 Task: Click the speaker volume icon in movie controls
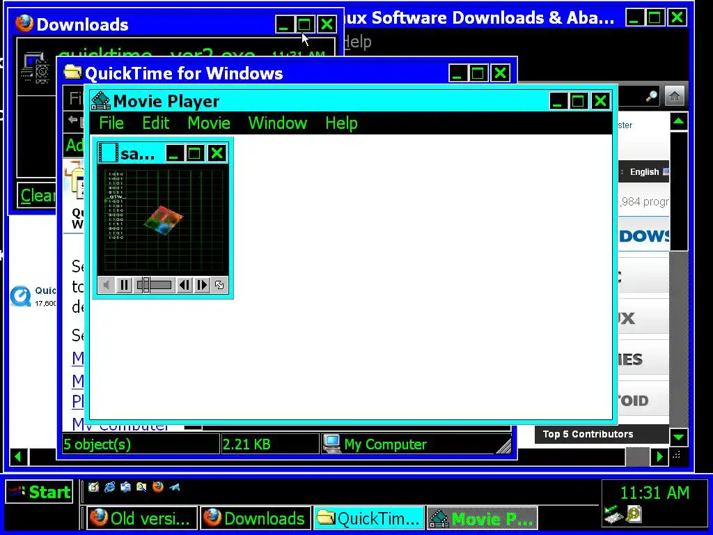[107, 285]
